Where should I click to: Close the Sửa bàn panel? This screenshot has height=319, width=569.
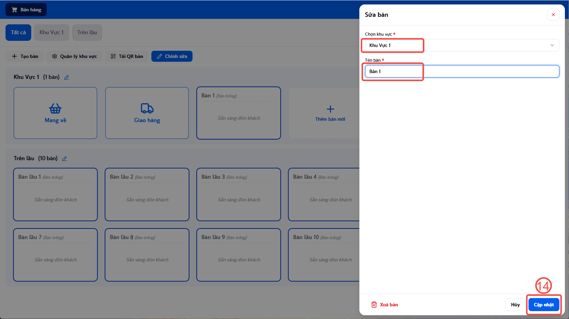(553, 15)
